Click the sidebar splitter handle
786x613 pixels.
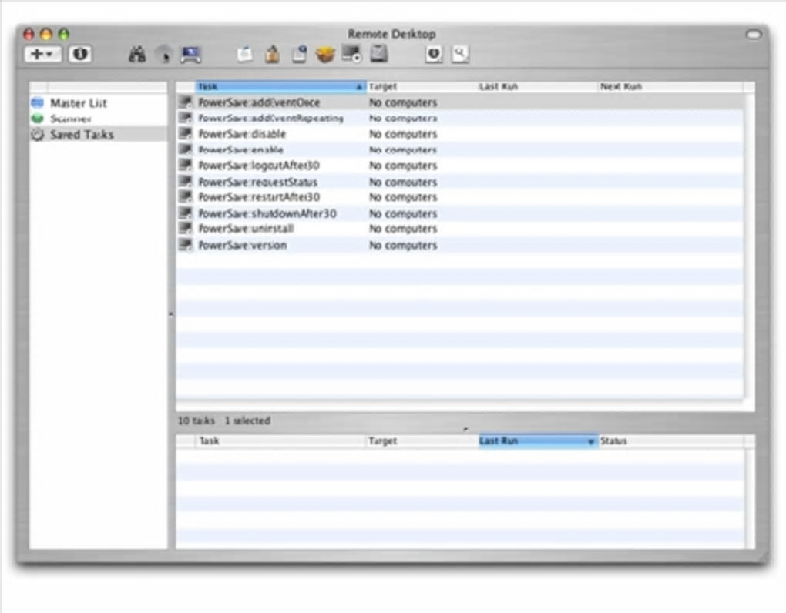coord(171,314)
